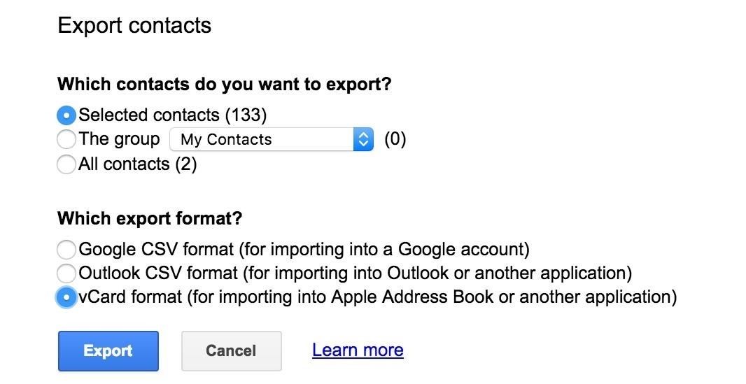
Task: Open the 'Learn more' link
Action: coord(358,350)
